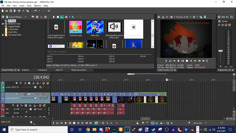The image size is (236, 133).
Task: Create a new project from main toolbar
Action: (3, 11)
